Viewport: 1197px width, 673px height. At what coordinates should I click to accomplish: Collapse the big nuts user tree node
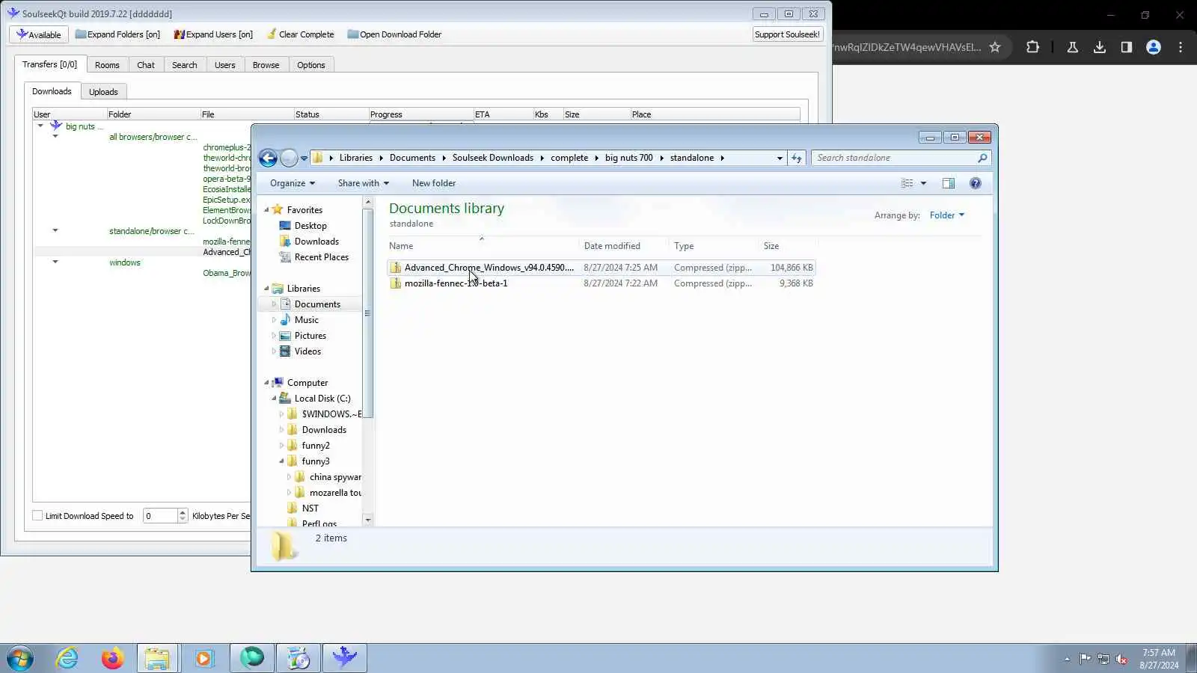pos(40,126)
